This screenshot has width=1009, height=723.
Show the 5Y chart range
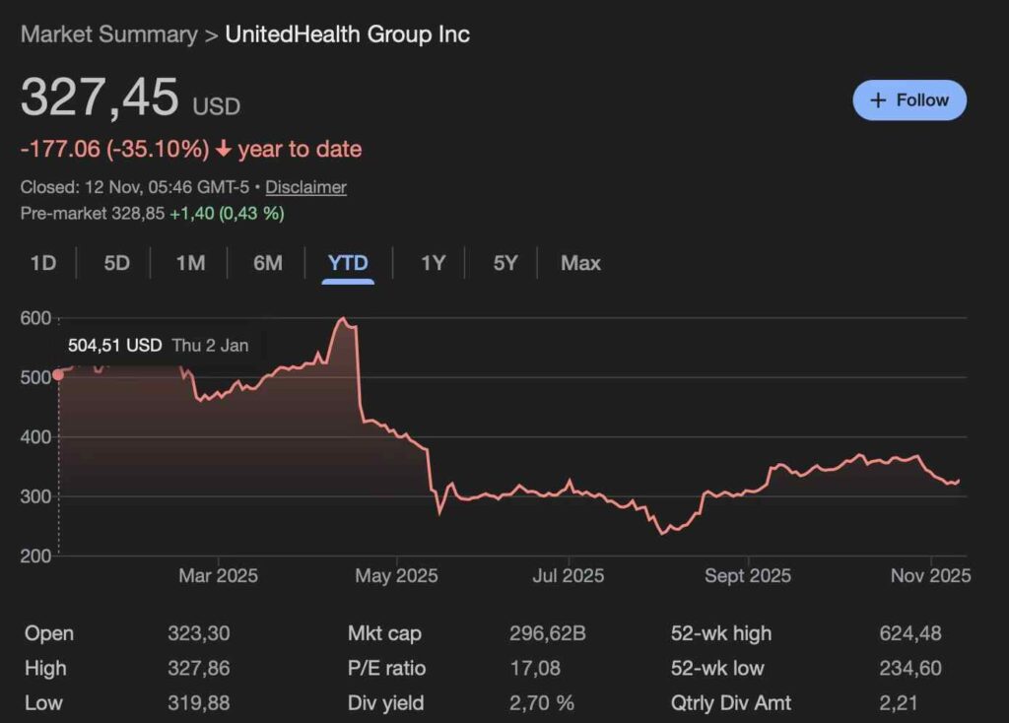tap(504, 263)
